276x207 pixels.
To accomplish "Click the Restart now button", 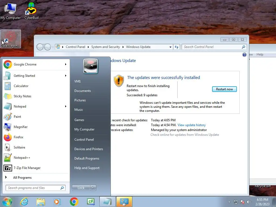I will pyautogui.click(x=225, y=89).
